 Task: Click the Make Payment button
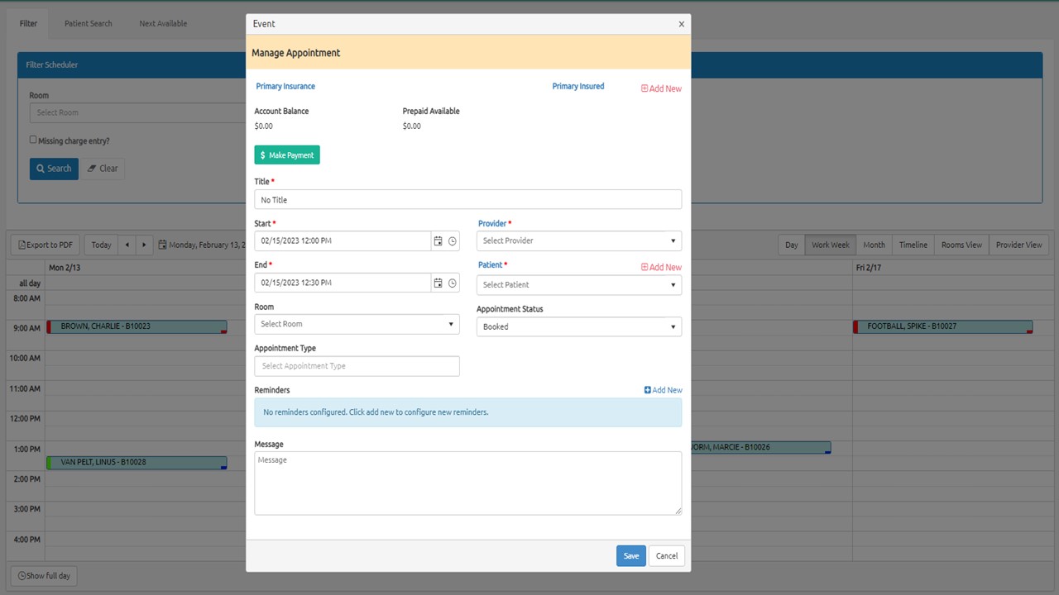pos(287,155)
